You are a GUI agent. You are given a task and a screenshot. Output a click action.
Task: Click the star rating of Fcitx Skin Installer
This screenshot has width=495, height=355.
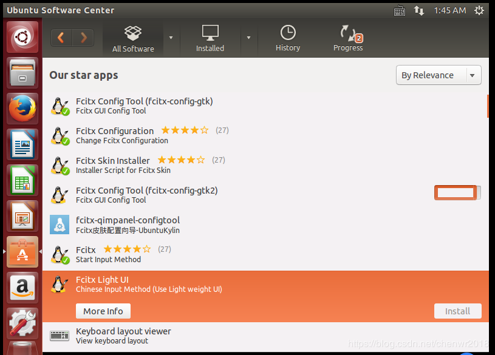tap(181, 160)
